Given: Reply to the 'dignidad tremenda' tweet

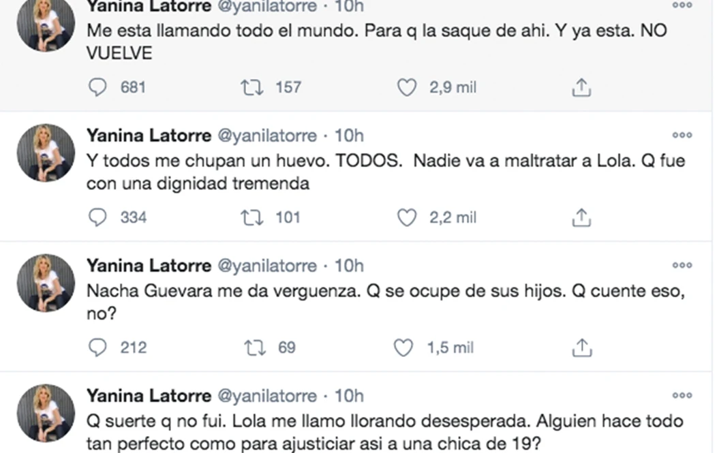Looking at the screenshot, I should [99, 217].
